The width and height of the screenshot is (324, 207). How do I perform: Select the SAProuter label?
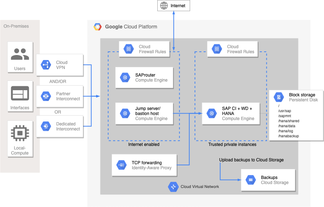click(145, 75)
